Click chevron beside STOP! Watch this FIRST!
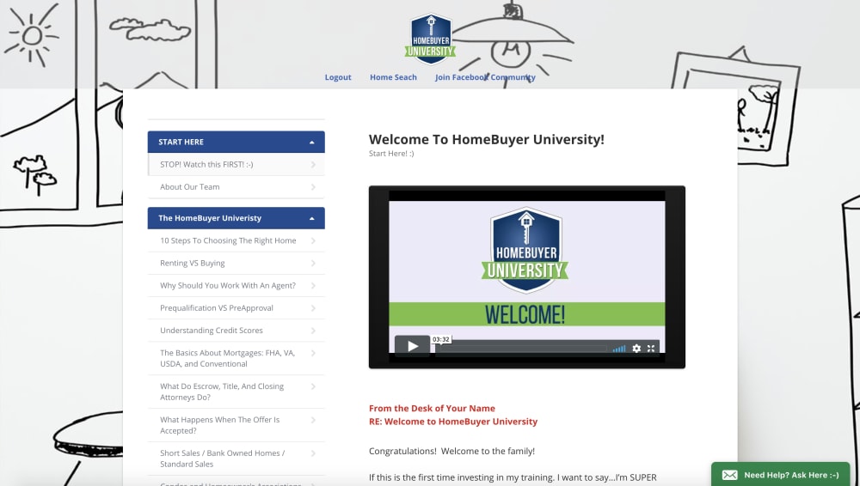 (x=313, y=164)
